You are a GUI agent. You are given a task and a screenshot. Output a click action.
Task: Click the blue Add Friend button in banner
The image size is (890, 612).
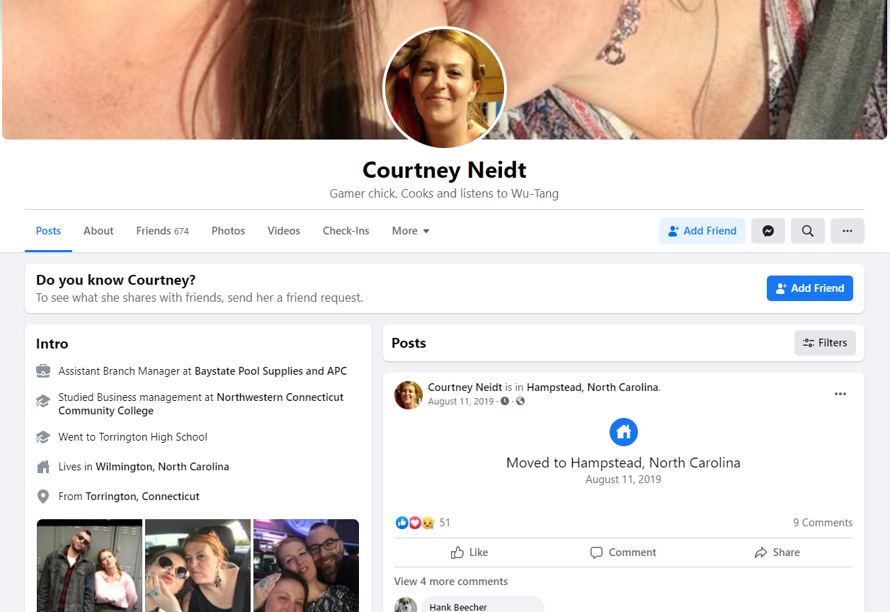pyautogui.click(x=810, y=288)
